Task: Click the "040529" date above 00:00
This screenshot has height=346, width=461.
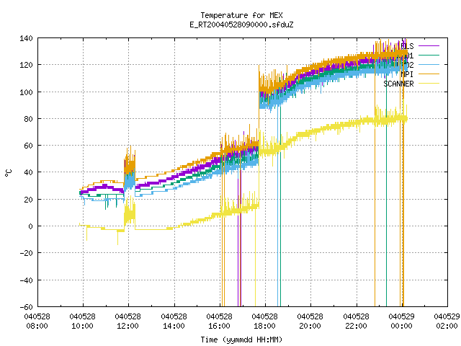Action: tap(402, 316)
